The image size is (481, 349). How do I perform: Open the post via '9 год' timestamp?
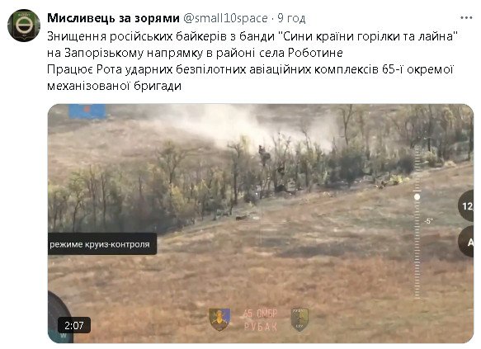coord(291,18)
